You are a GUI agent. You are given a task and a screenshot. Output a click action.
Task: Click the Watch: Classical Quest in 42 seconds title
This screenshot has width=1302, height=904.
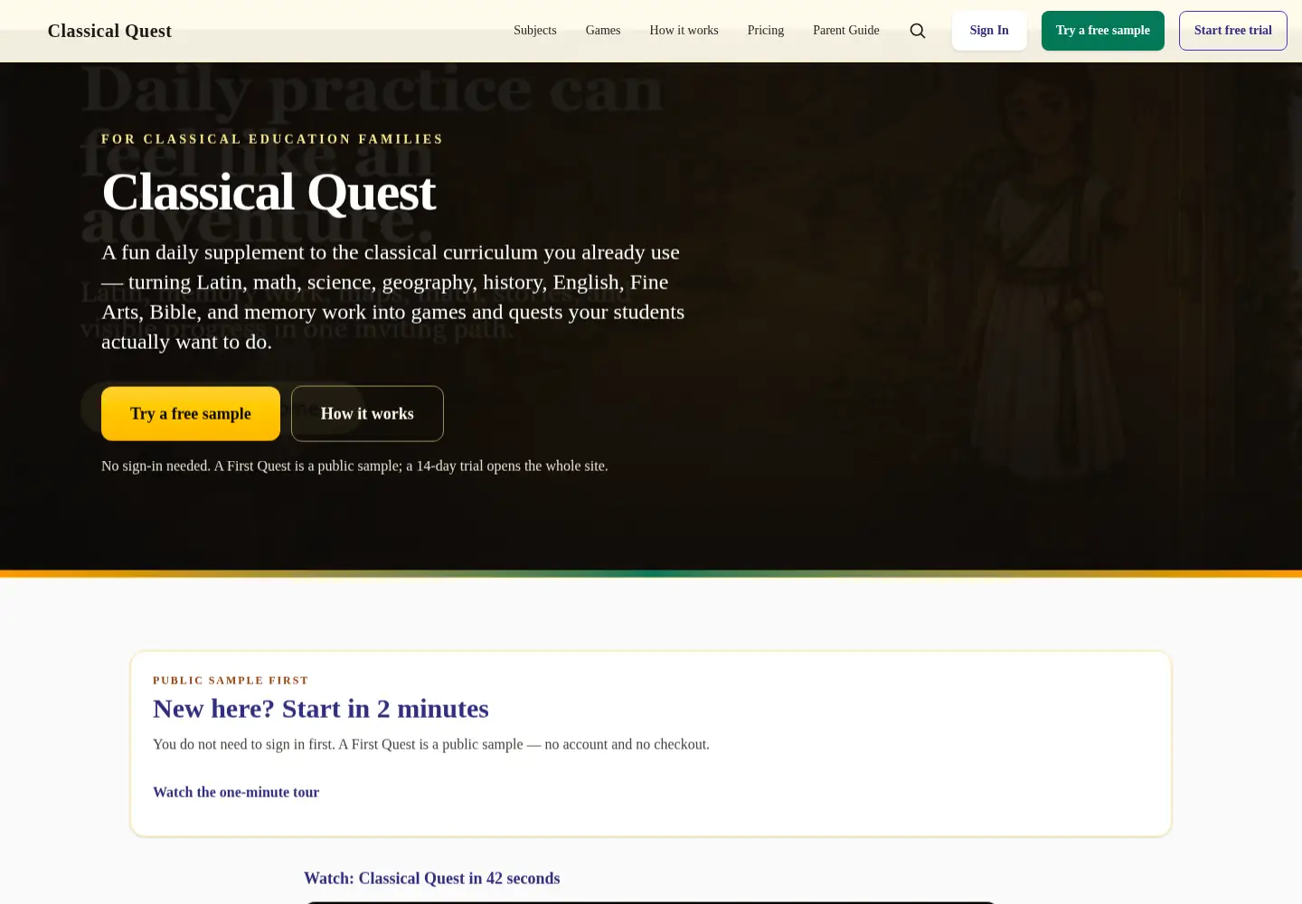click(432, 879)
